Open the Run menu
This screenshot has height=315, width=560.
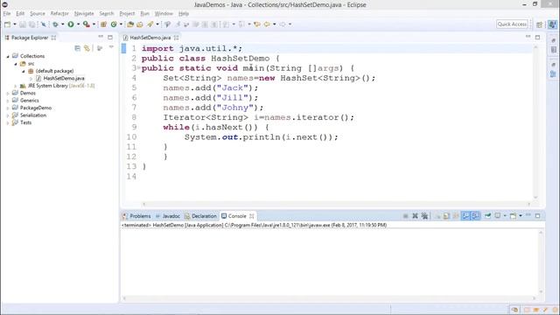click(x=144, y=14)
